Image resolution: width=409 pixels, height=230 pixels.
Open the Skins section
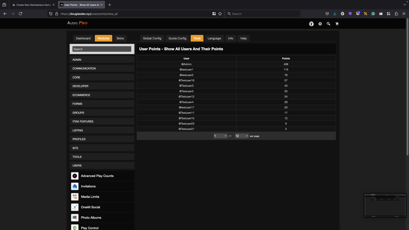point(120,38)
